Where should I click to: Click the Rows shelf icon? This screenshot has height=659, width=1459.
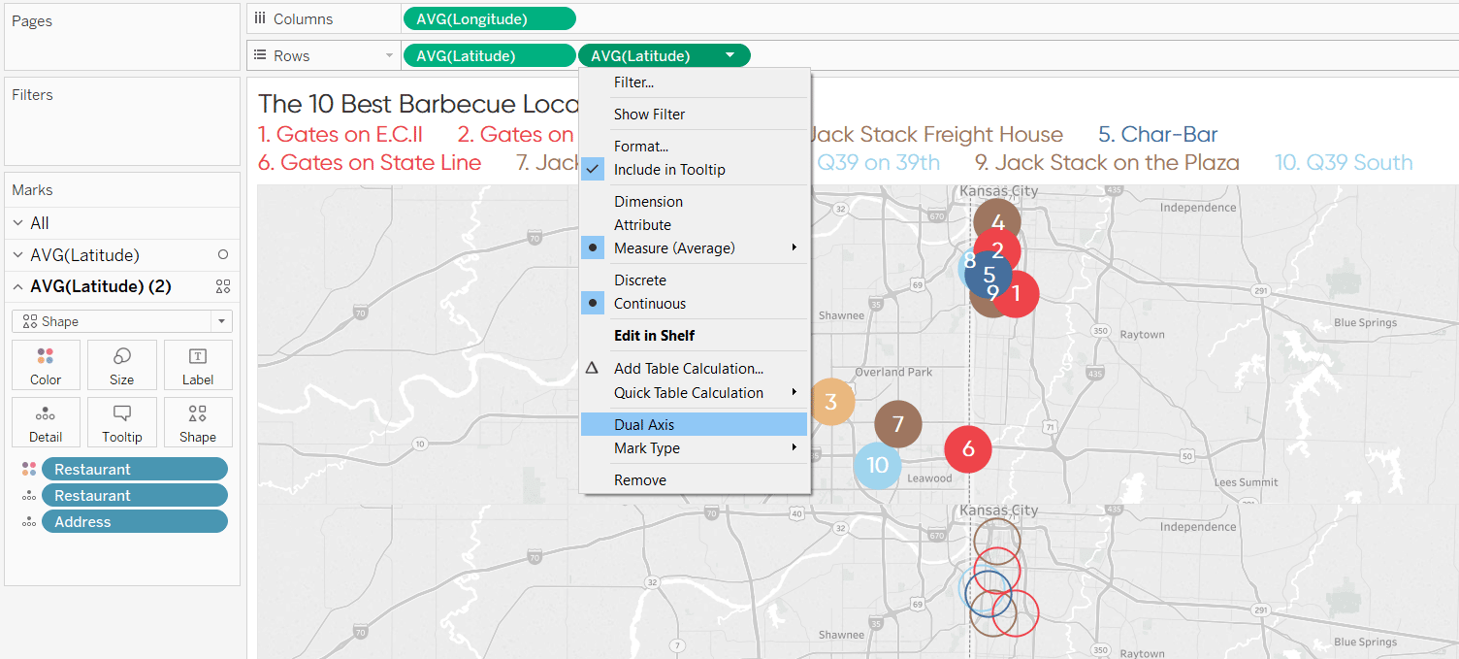tap(260, 55)
